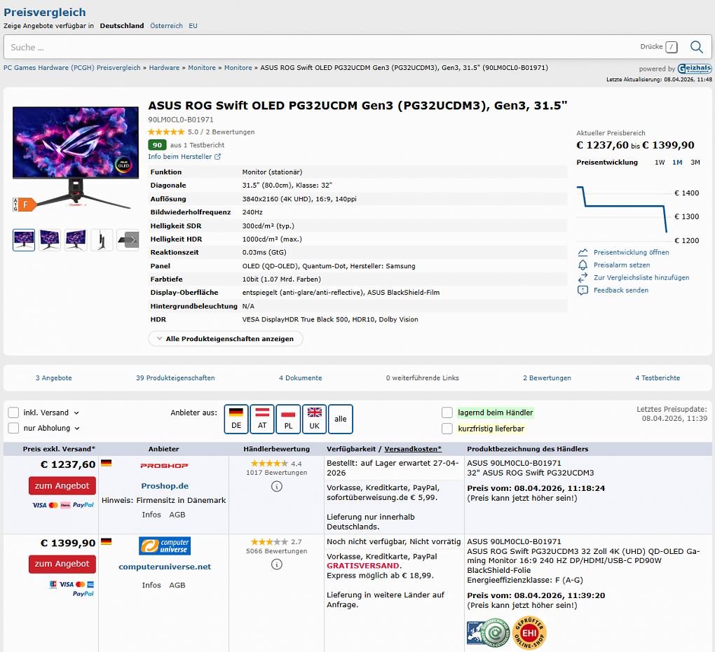
Task: Toggle UK vendor country filter
Action: pyautogui.click(x=315, y=419)
